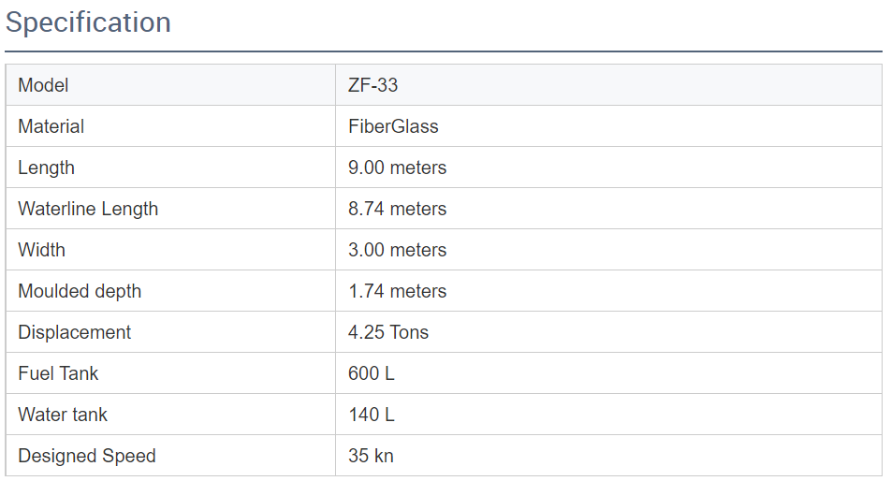Select the 1.74 meters value
891x481 pixels.
click(397, 291)
